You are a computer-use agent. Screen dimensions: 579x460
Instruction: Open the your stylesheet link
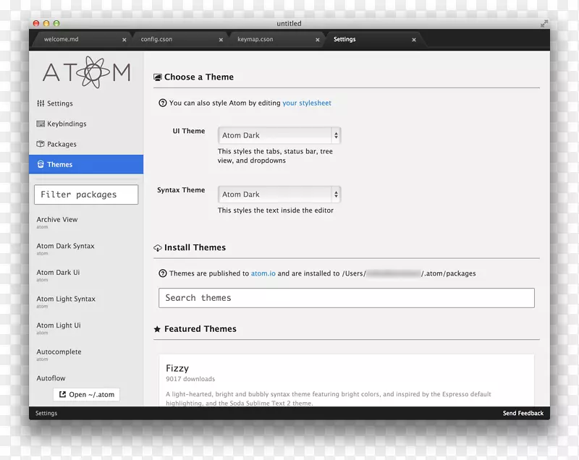coord(307,103)
